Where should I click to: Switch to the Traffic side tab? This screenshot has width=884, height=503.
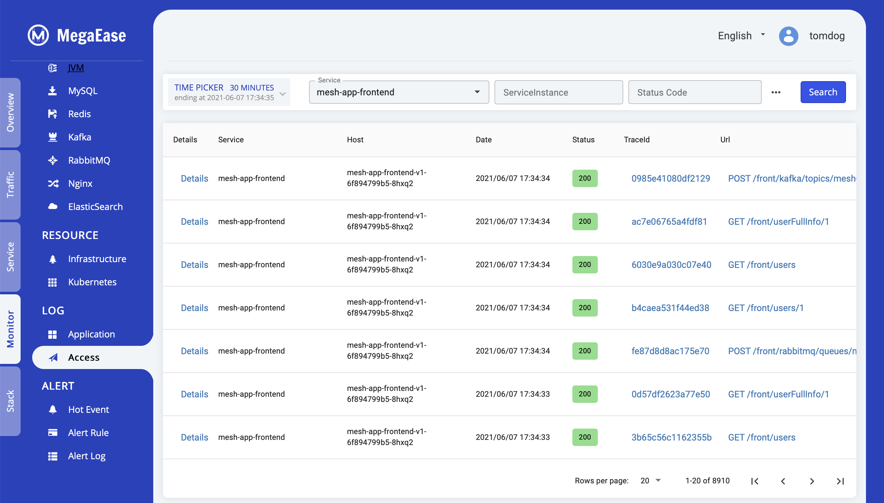point(10,185)
